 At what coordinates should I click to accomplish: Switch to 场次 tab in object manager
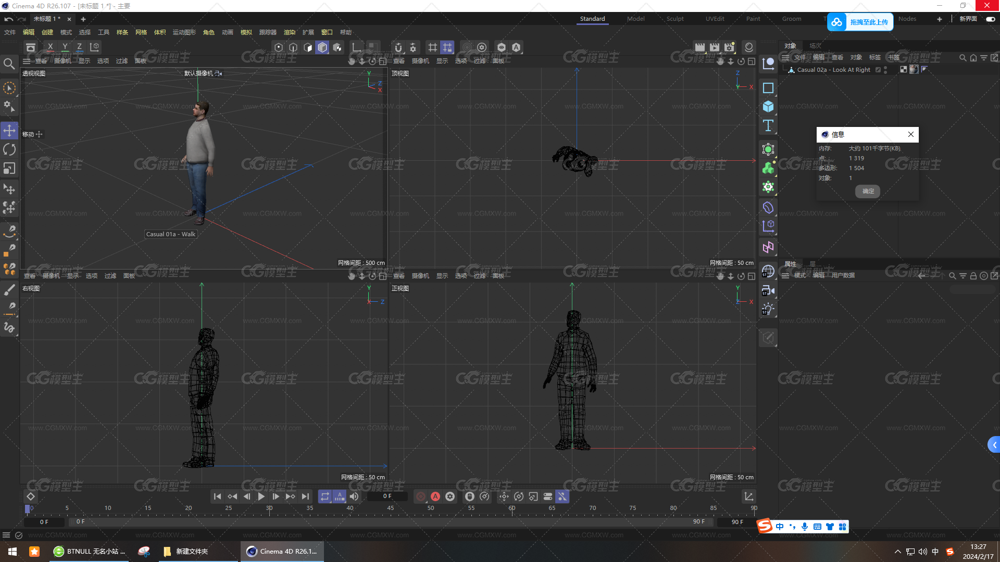point(815,46)
